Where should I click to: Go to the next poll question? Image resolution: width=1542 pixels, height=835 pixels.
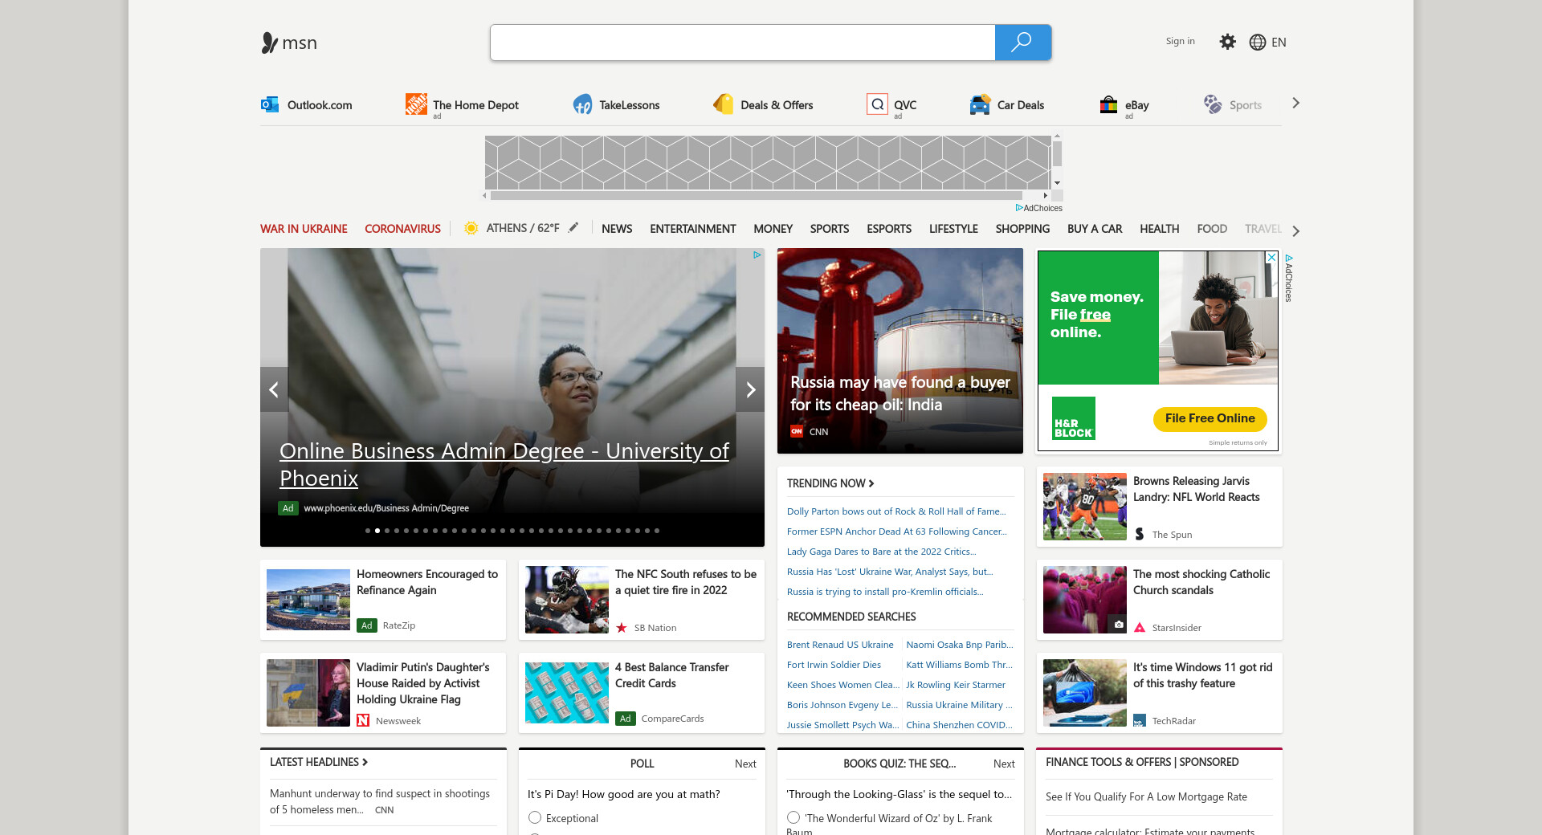click(745, 764)
